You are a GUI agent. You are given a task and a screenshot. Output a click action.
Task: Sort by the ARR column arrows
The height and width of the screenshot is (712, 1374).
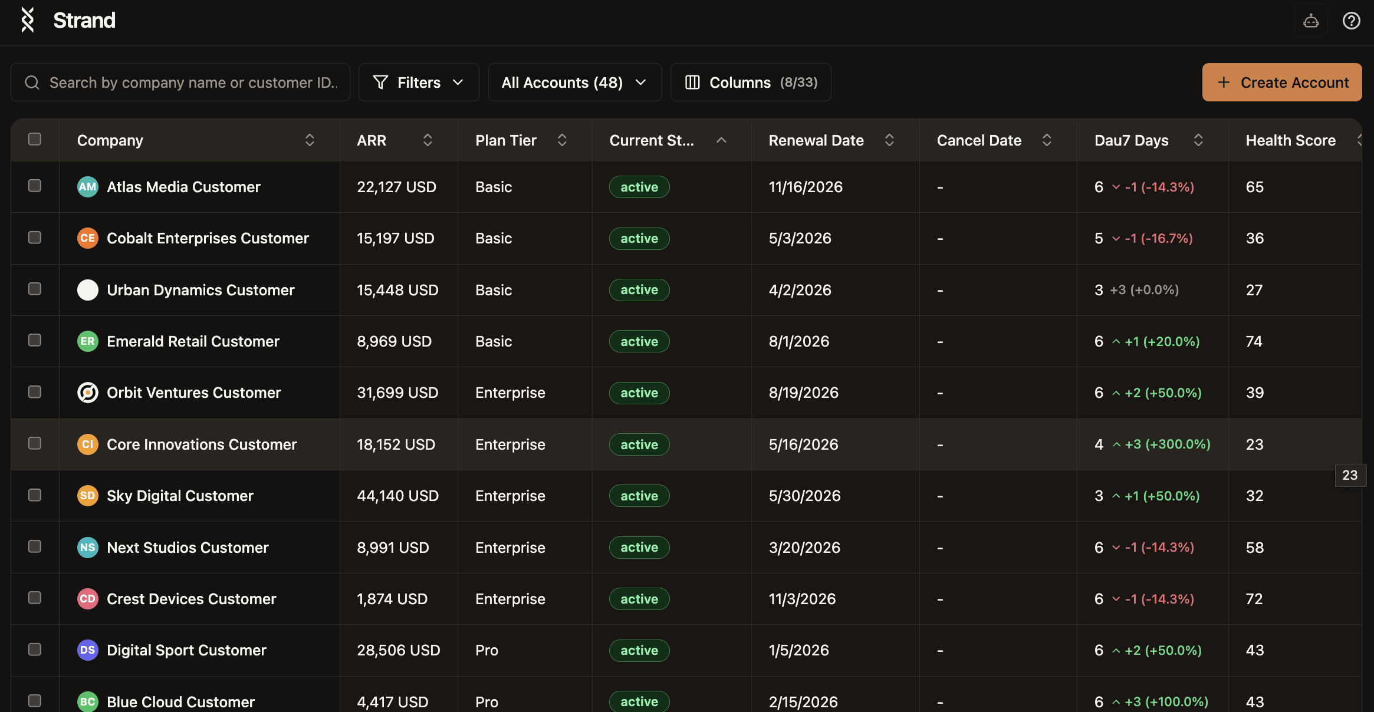pyautogui.click(x=428, y=140)
